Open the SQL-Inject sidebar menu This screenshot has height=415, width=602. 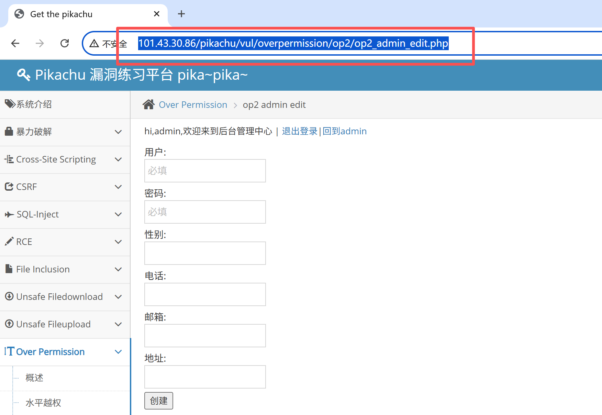click(65, 214)
